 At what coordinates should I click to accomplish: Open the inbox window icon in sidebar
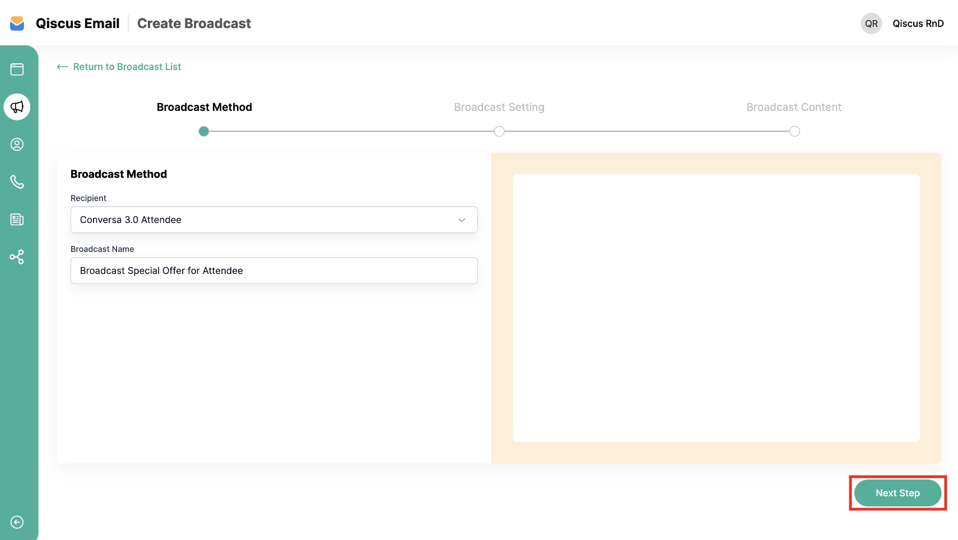pos(17,69)
